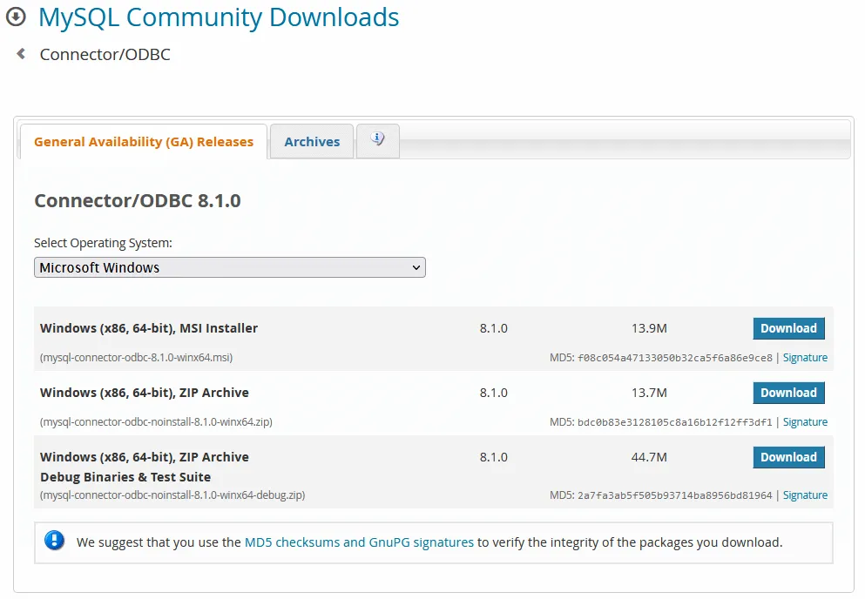Download the 13.7M ZIP Archive

788,393
